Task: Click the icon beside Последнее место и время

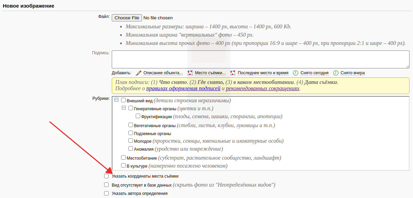Action: pyautogui.click(x=233, y=73)
